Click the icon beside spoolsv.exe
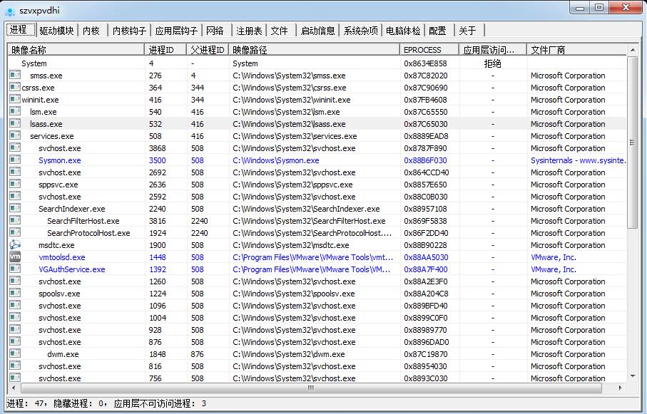The height and width of the screenshot is (414, 647). 15,294
